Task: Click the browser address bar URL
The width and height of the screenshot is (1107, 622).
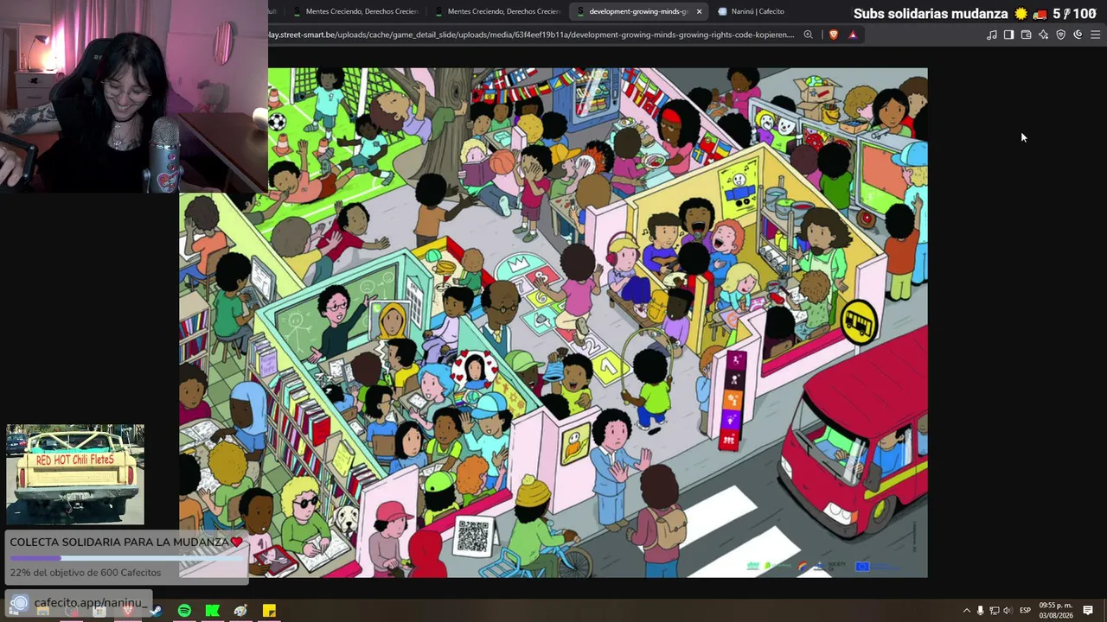Action: (x=531, y=35)
